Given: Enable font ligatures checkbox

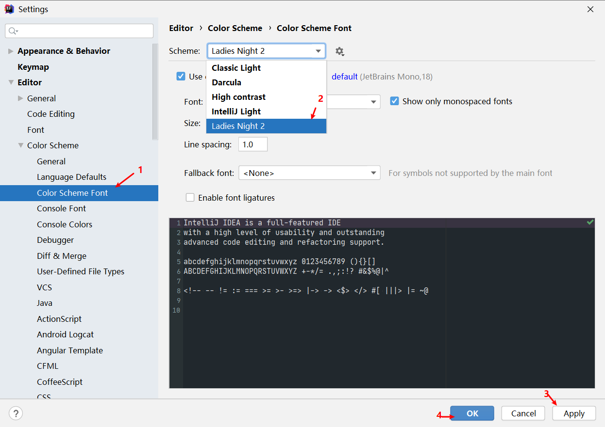Looking at the screenshot, I should coord(190,198).
